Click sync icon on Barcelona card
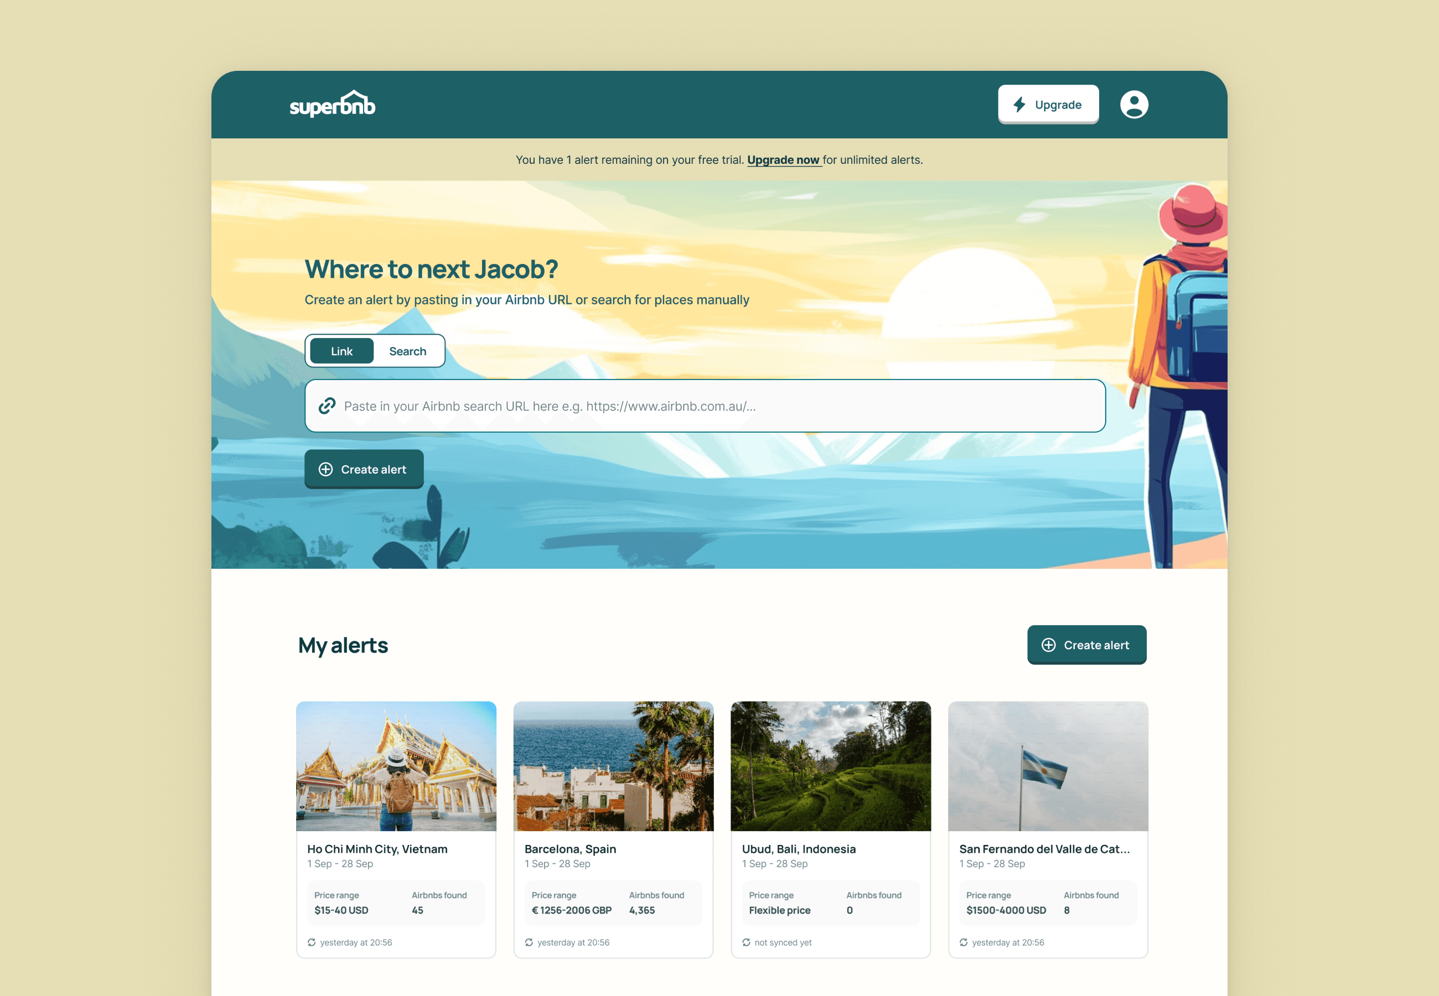This screenshot has height=996, width=1439. point(529,942)
